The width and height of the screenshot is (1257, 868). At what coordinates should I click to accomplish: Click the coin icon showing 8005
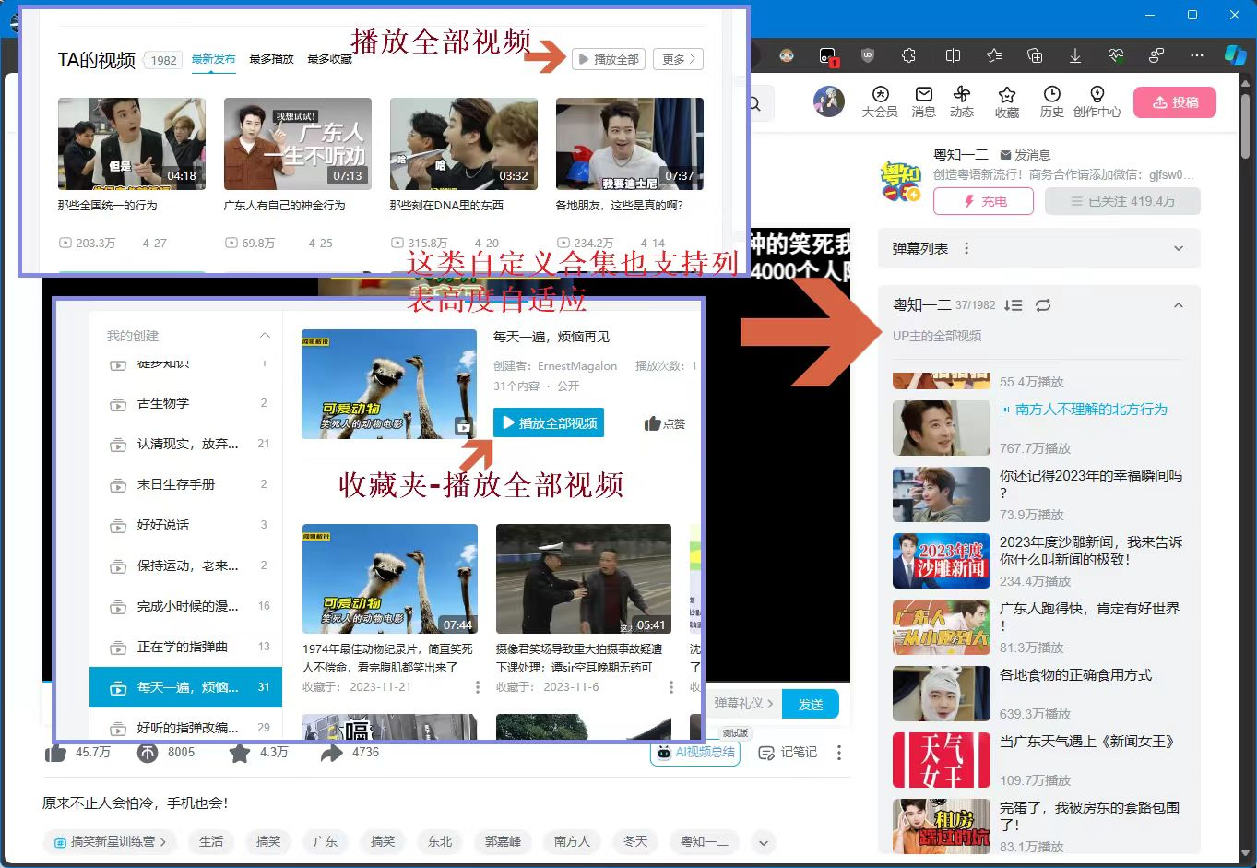coord(148,753)
